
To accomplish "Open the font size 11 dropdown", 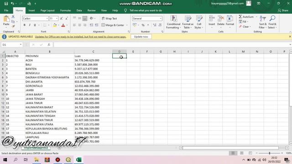I will coord(57,18).
